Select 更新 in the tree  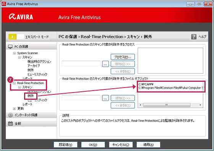pyautogui.click(x=21, y=109)
